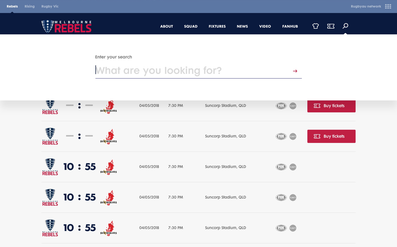The image size is (397, 247).
Task: Open the FIXTURES menu
Action: pos(217,26)
